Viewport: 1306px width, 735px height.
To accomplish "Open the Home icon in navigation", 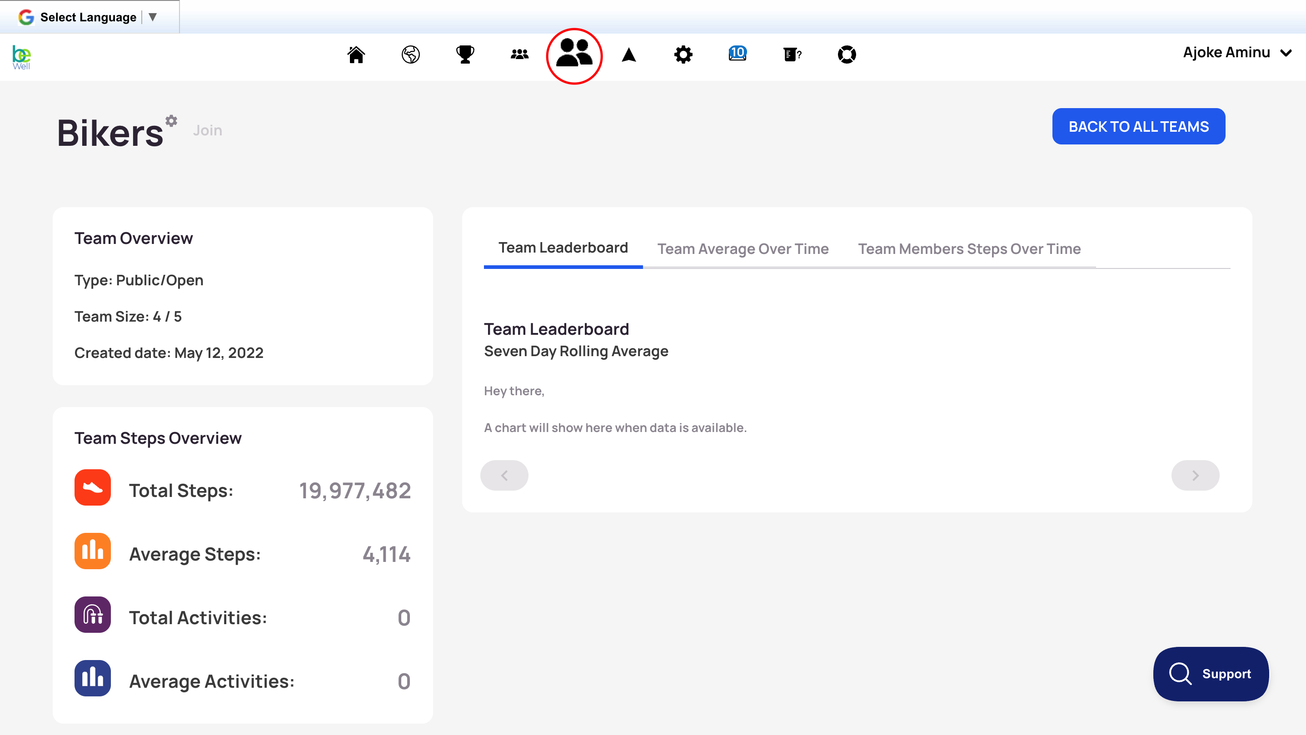I will (356, 54).
